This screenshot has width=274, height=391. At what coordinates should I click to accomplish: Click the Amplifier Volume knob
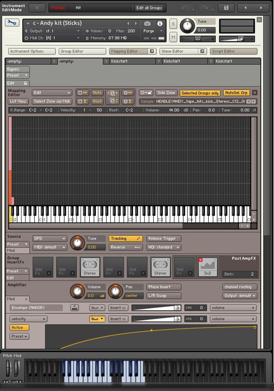click(x=78, y=291)
